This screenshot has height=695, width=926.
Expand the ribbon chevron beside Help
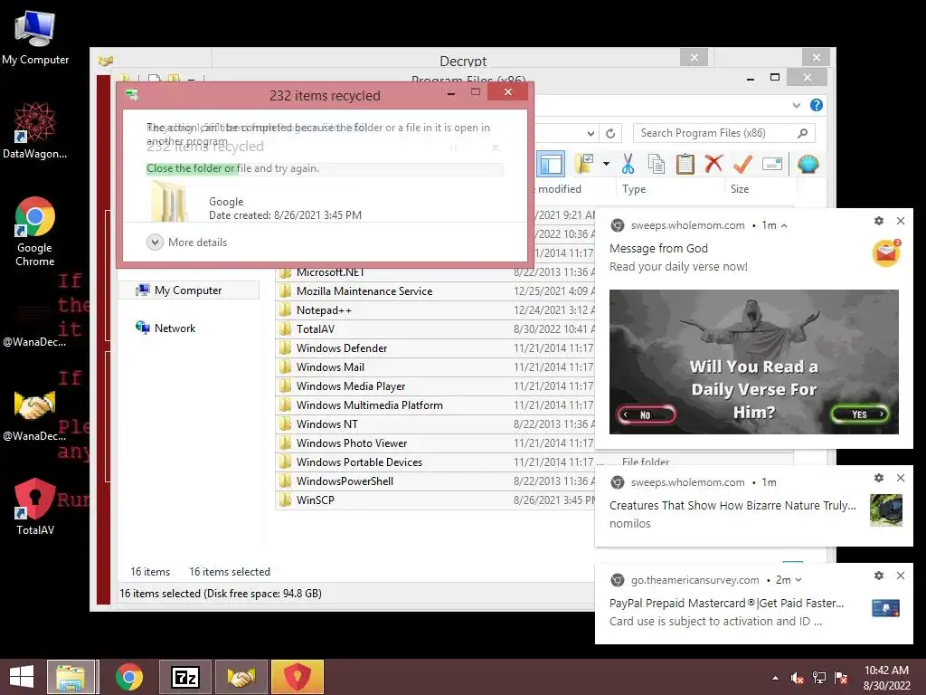coord(796,105)
